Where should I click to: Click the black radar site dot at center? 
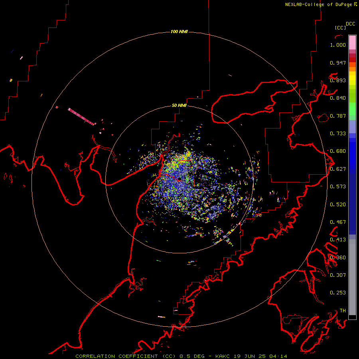tap(179, 179)
